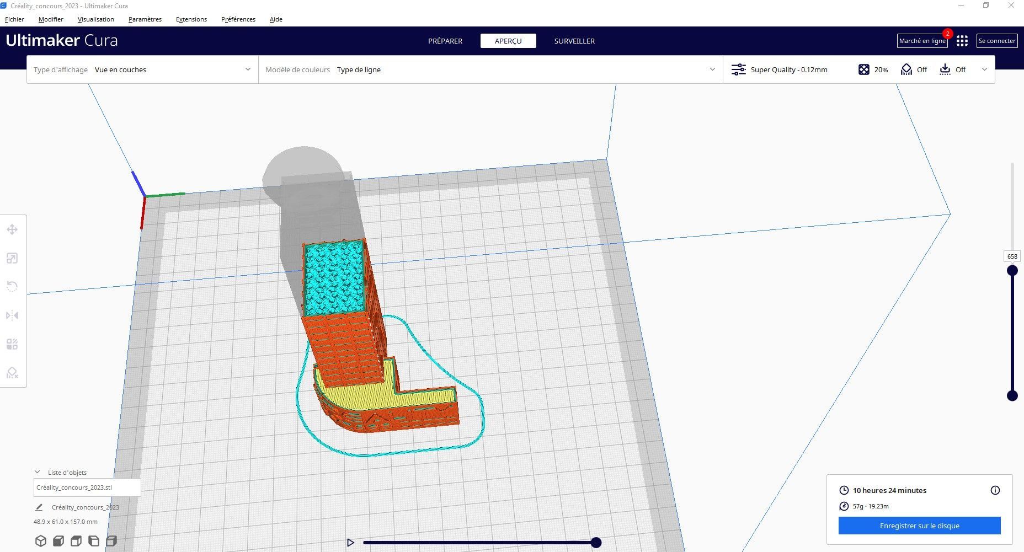
Task: Click the pencil icon to rename job
Action: click(x=39, y=507)
